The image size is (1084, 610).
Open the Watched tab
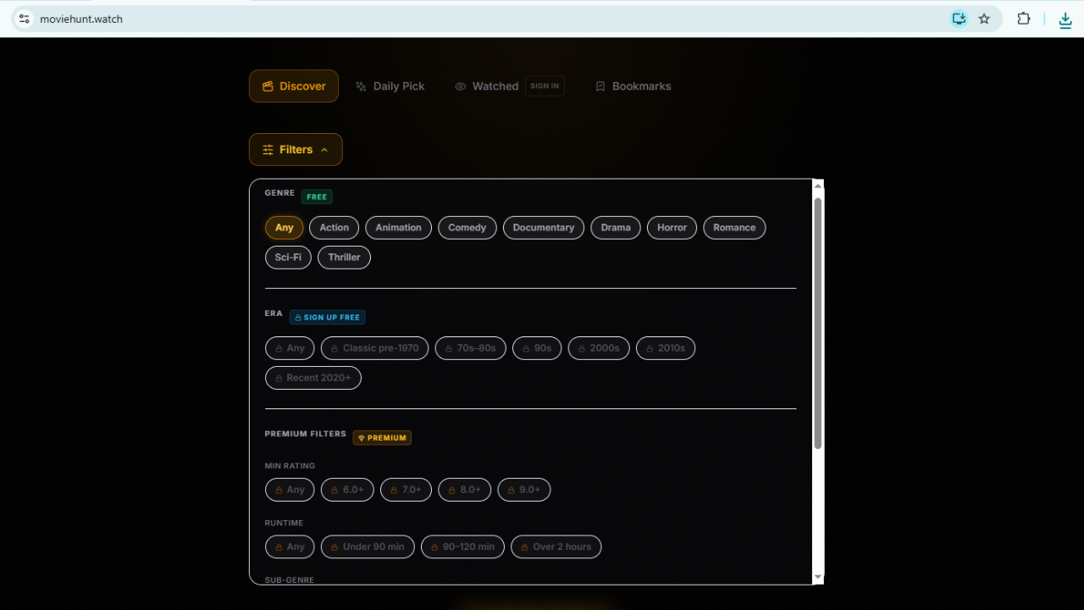coord(486,86)
